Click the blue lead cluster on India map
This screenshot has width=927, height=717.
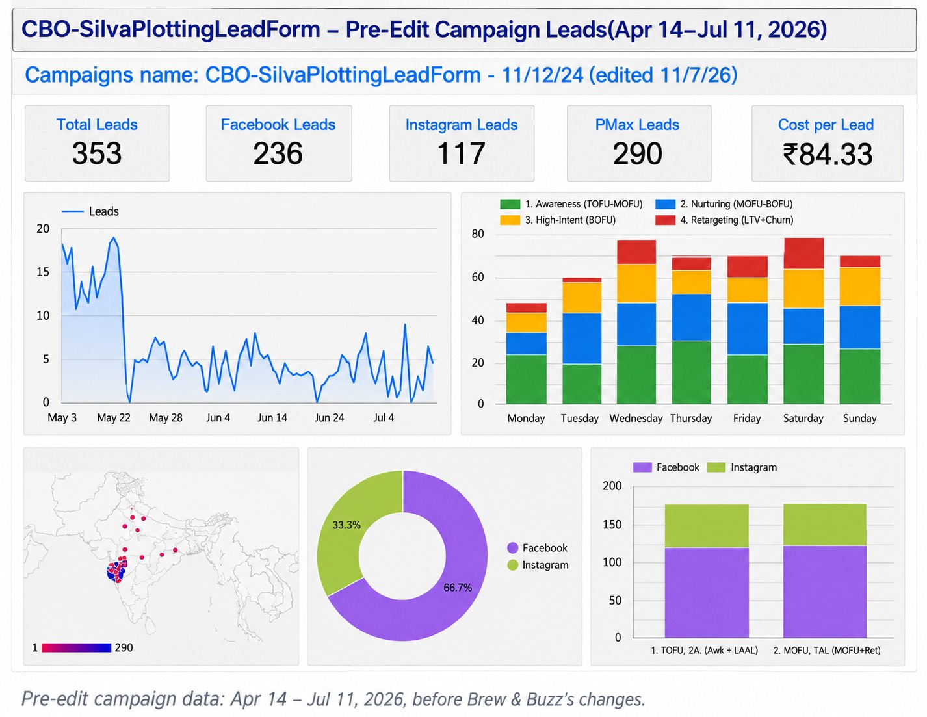[117, 570]
